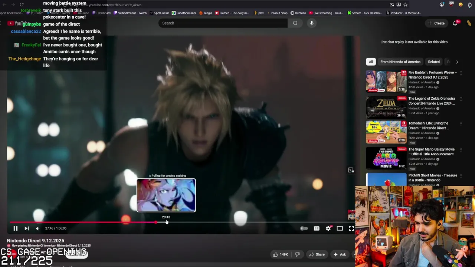Toggle the autoplay switch

coord(304,228)
